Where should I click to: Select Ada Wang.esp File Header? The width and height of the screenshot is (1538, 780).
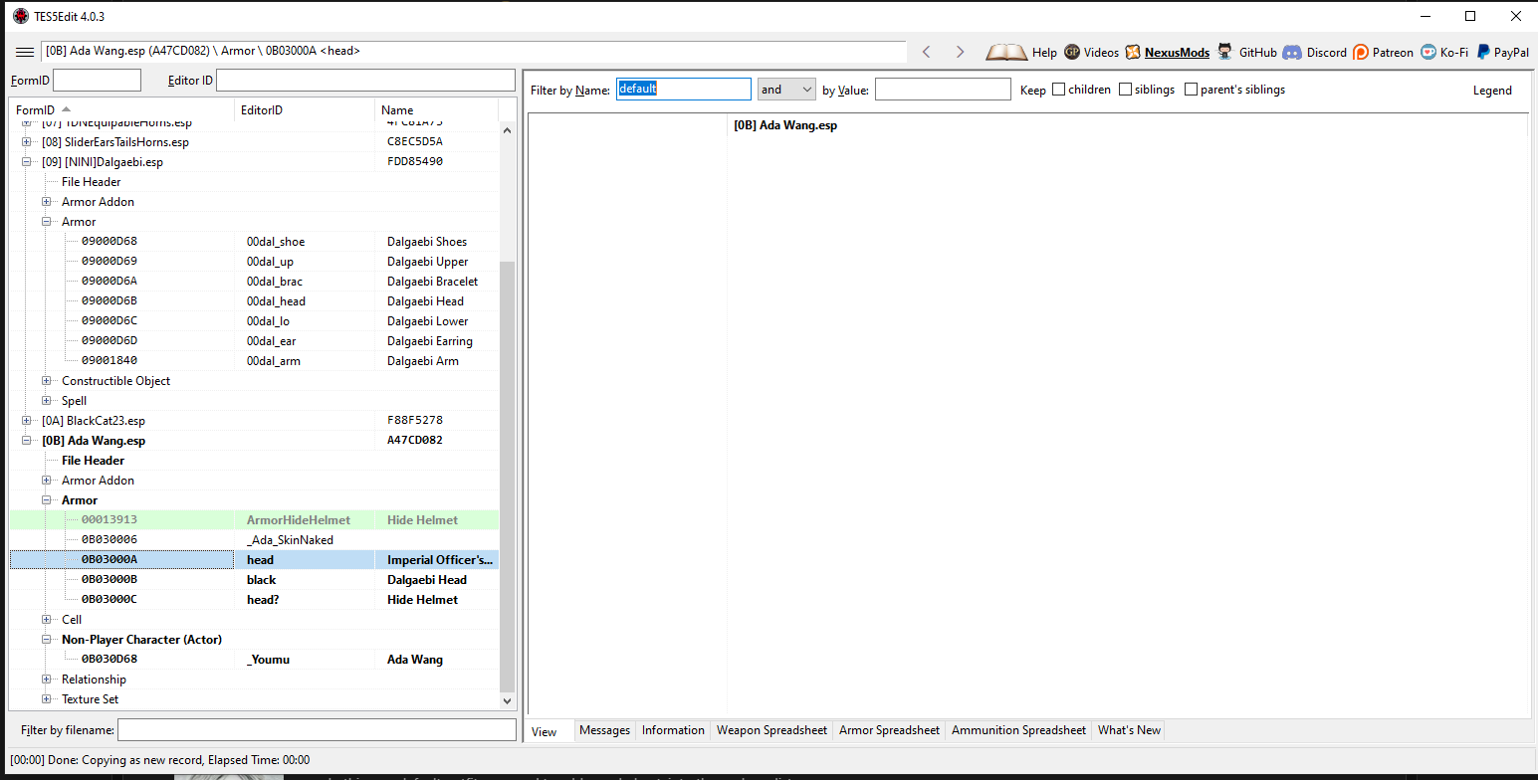[93, 461]
